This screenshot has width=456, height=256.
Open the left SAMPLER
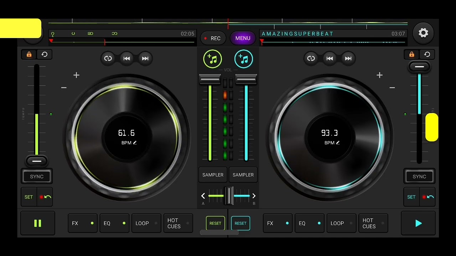213,175
